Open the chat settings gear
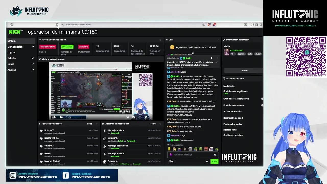Viewport: 327px width, 184px height. click(x=207, y=162)
